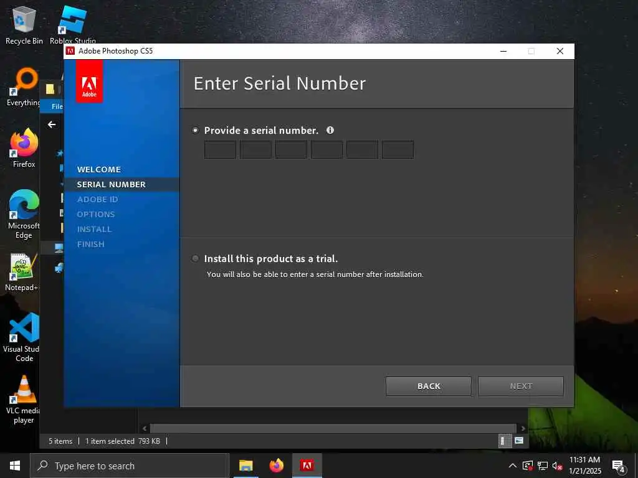Open Notepad++ desktop shortcut

[22, 273]
